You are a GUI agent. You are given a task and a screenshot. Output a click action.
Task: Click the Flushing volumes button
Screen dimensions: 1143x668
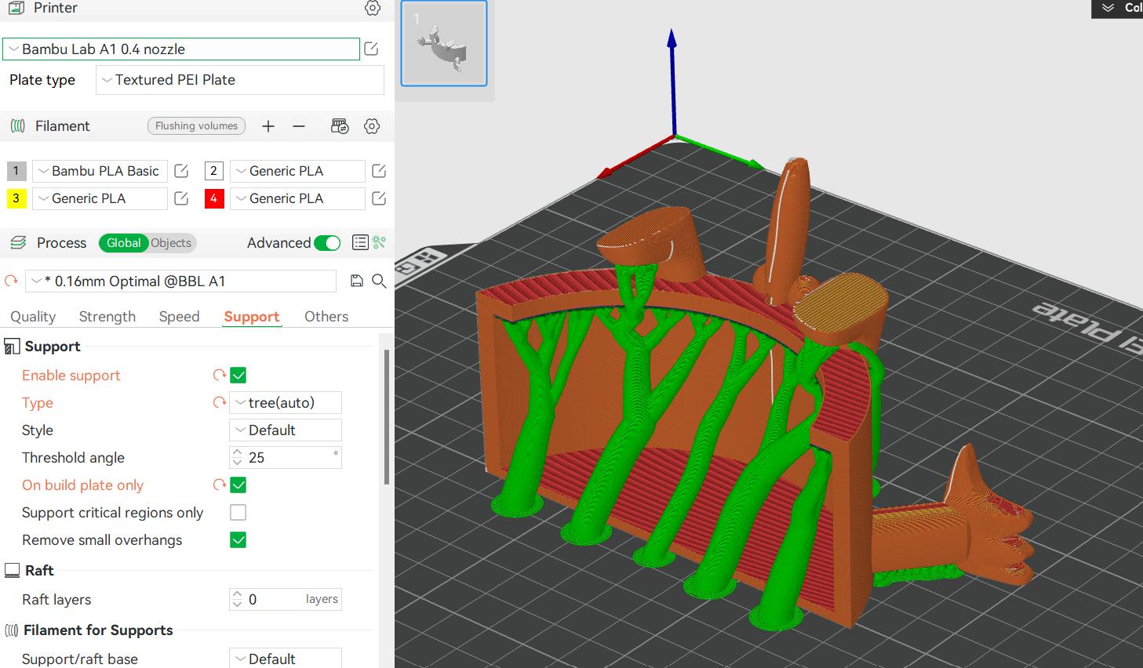click(196, 125)
